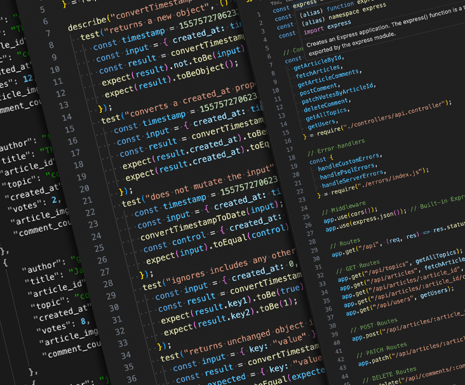Viewport: 465px width, 385px height.
Task: Click app.get("/api/topics", getAllTopics); line
Action: click(400, 266)
